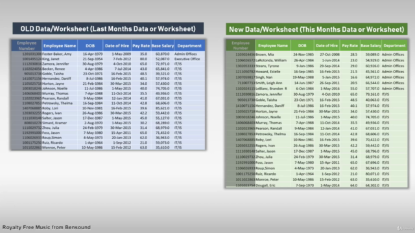This screenshot has width=415, height=233.
Task: Click the Executive Office department cell
Action: tap(187, 59)
